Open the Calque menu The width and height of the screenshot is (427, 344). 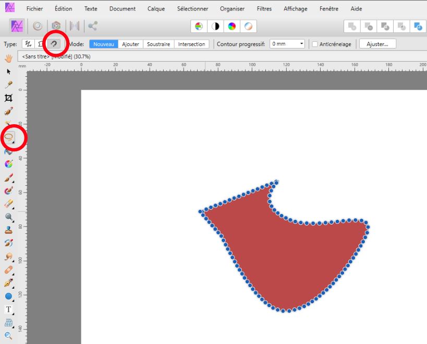coord(156,9)
